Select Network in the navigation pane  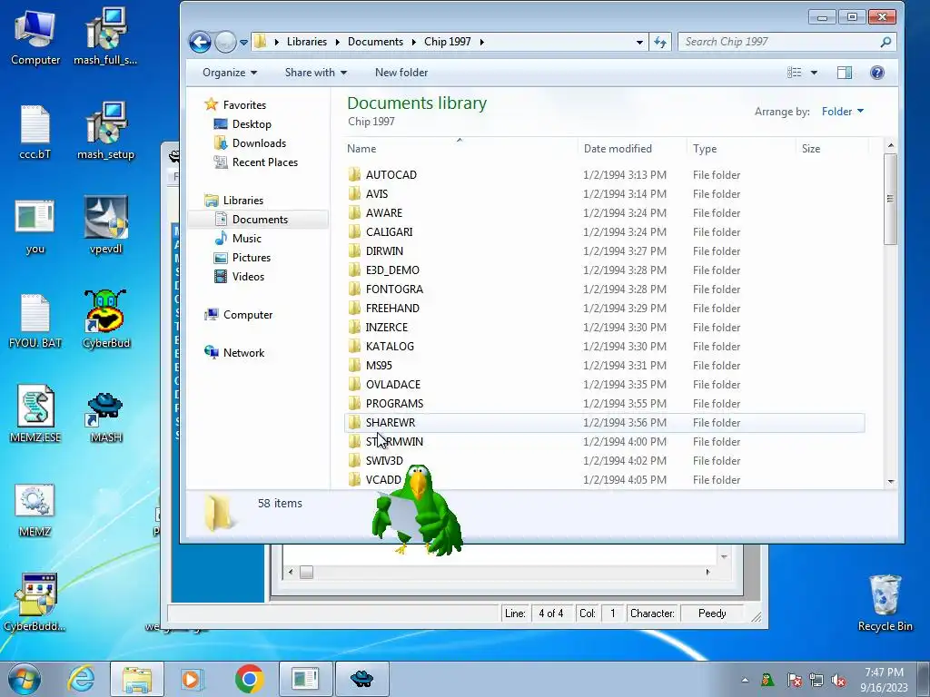243,353
